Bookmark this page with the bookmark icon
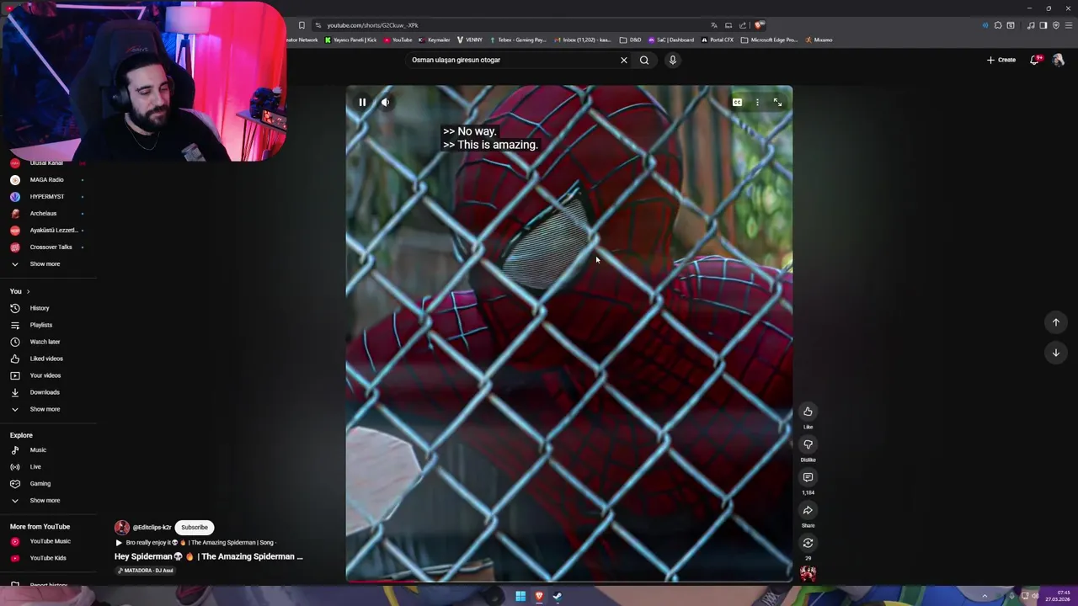Viewport: 1078px width, 606px height. point(302,25)
